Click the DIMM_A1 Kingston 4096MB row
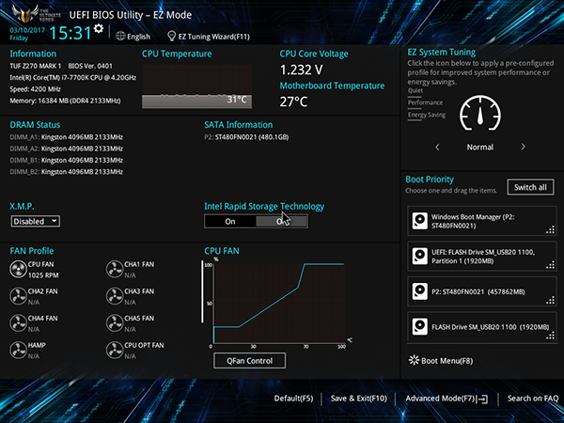564x423 pixels. (66, 137)
